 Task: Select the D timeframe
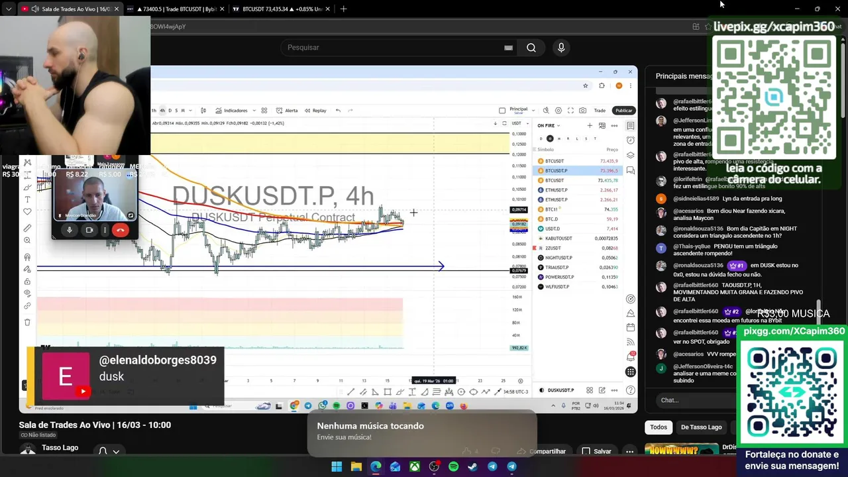(x=170, y=111)
